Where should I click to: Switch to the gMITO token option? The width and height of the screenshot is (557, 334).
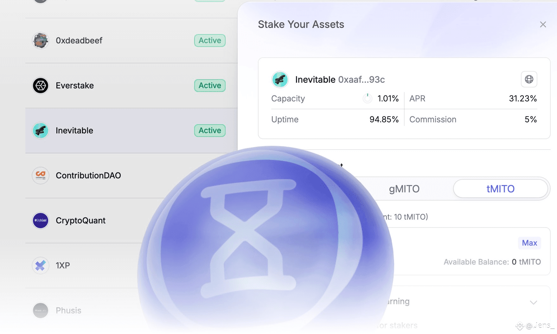pos(404,189)
